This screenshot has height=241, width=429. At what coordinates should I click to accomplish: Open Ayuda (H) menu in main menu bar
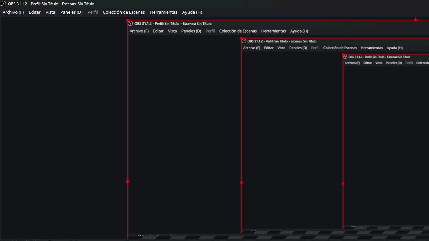click(192, 12)
